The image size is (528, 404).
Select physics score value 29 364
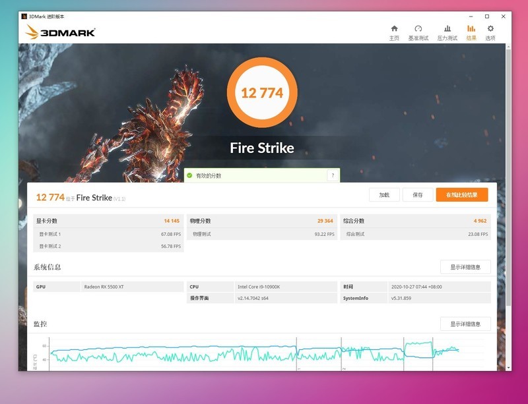click(325, 221)
